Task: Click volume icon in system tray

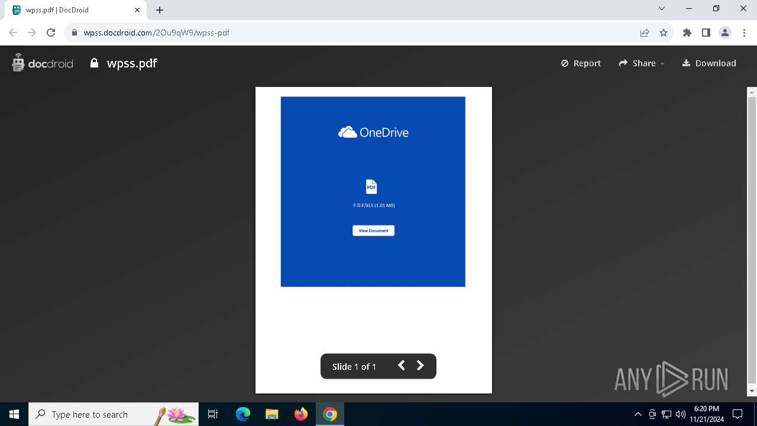Action: click(681, 414)
